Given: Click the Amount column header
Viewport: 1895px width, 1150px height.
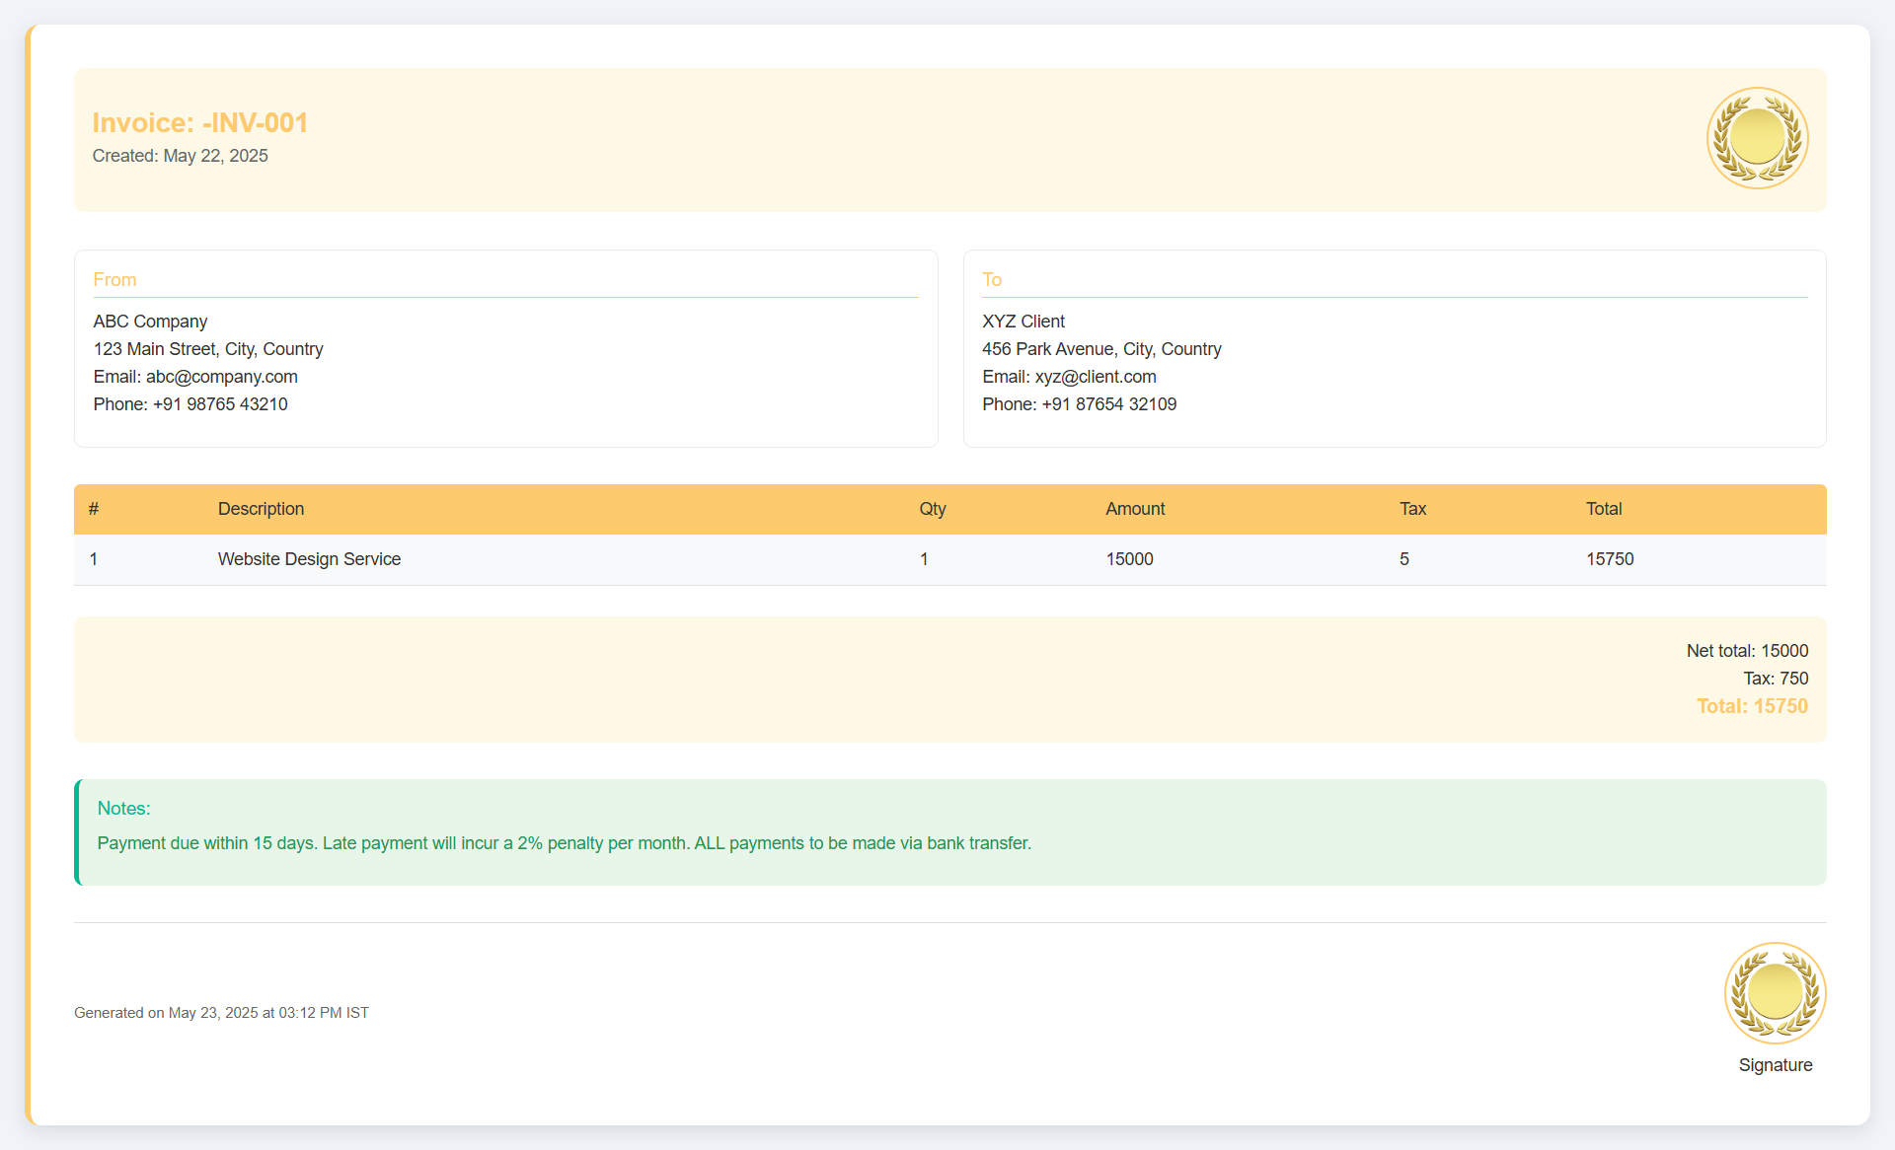Looking at the screenshot, I should [1135, 509].
